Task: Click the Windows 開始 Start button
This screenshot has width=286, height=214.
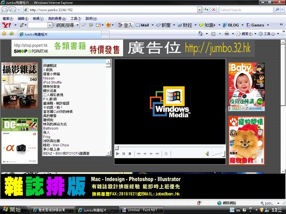Action: tap(12, 209)
